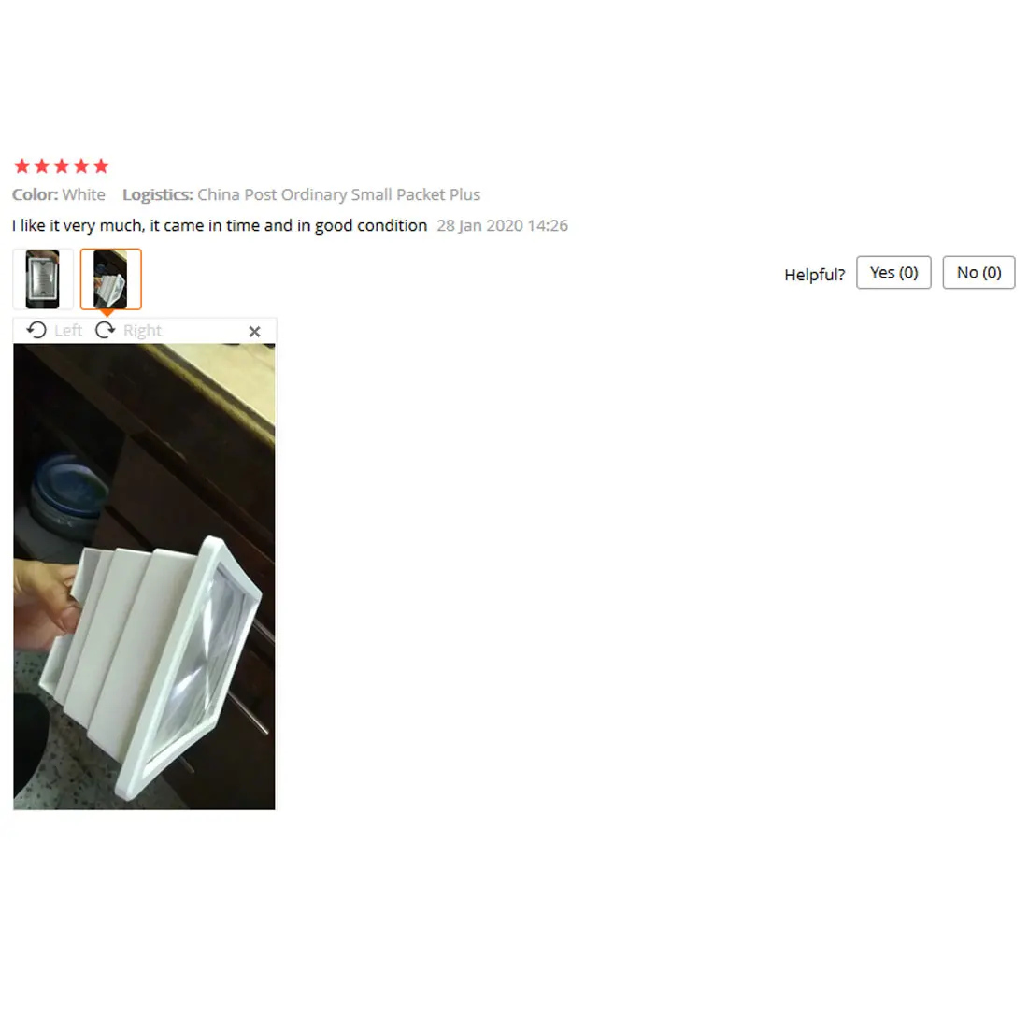Mark review unhelpful with No (0)
Screen dimensions: 1028x1028
click(978, 272)
